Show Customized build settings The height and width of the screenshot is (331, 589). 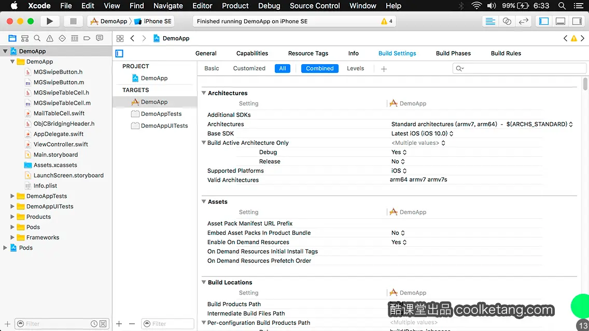(249, 68)
